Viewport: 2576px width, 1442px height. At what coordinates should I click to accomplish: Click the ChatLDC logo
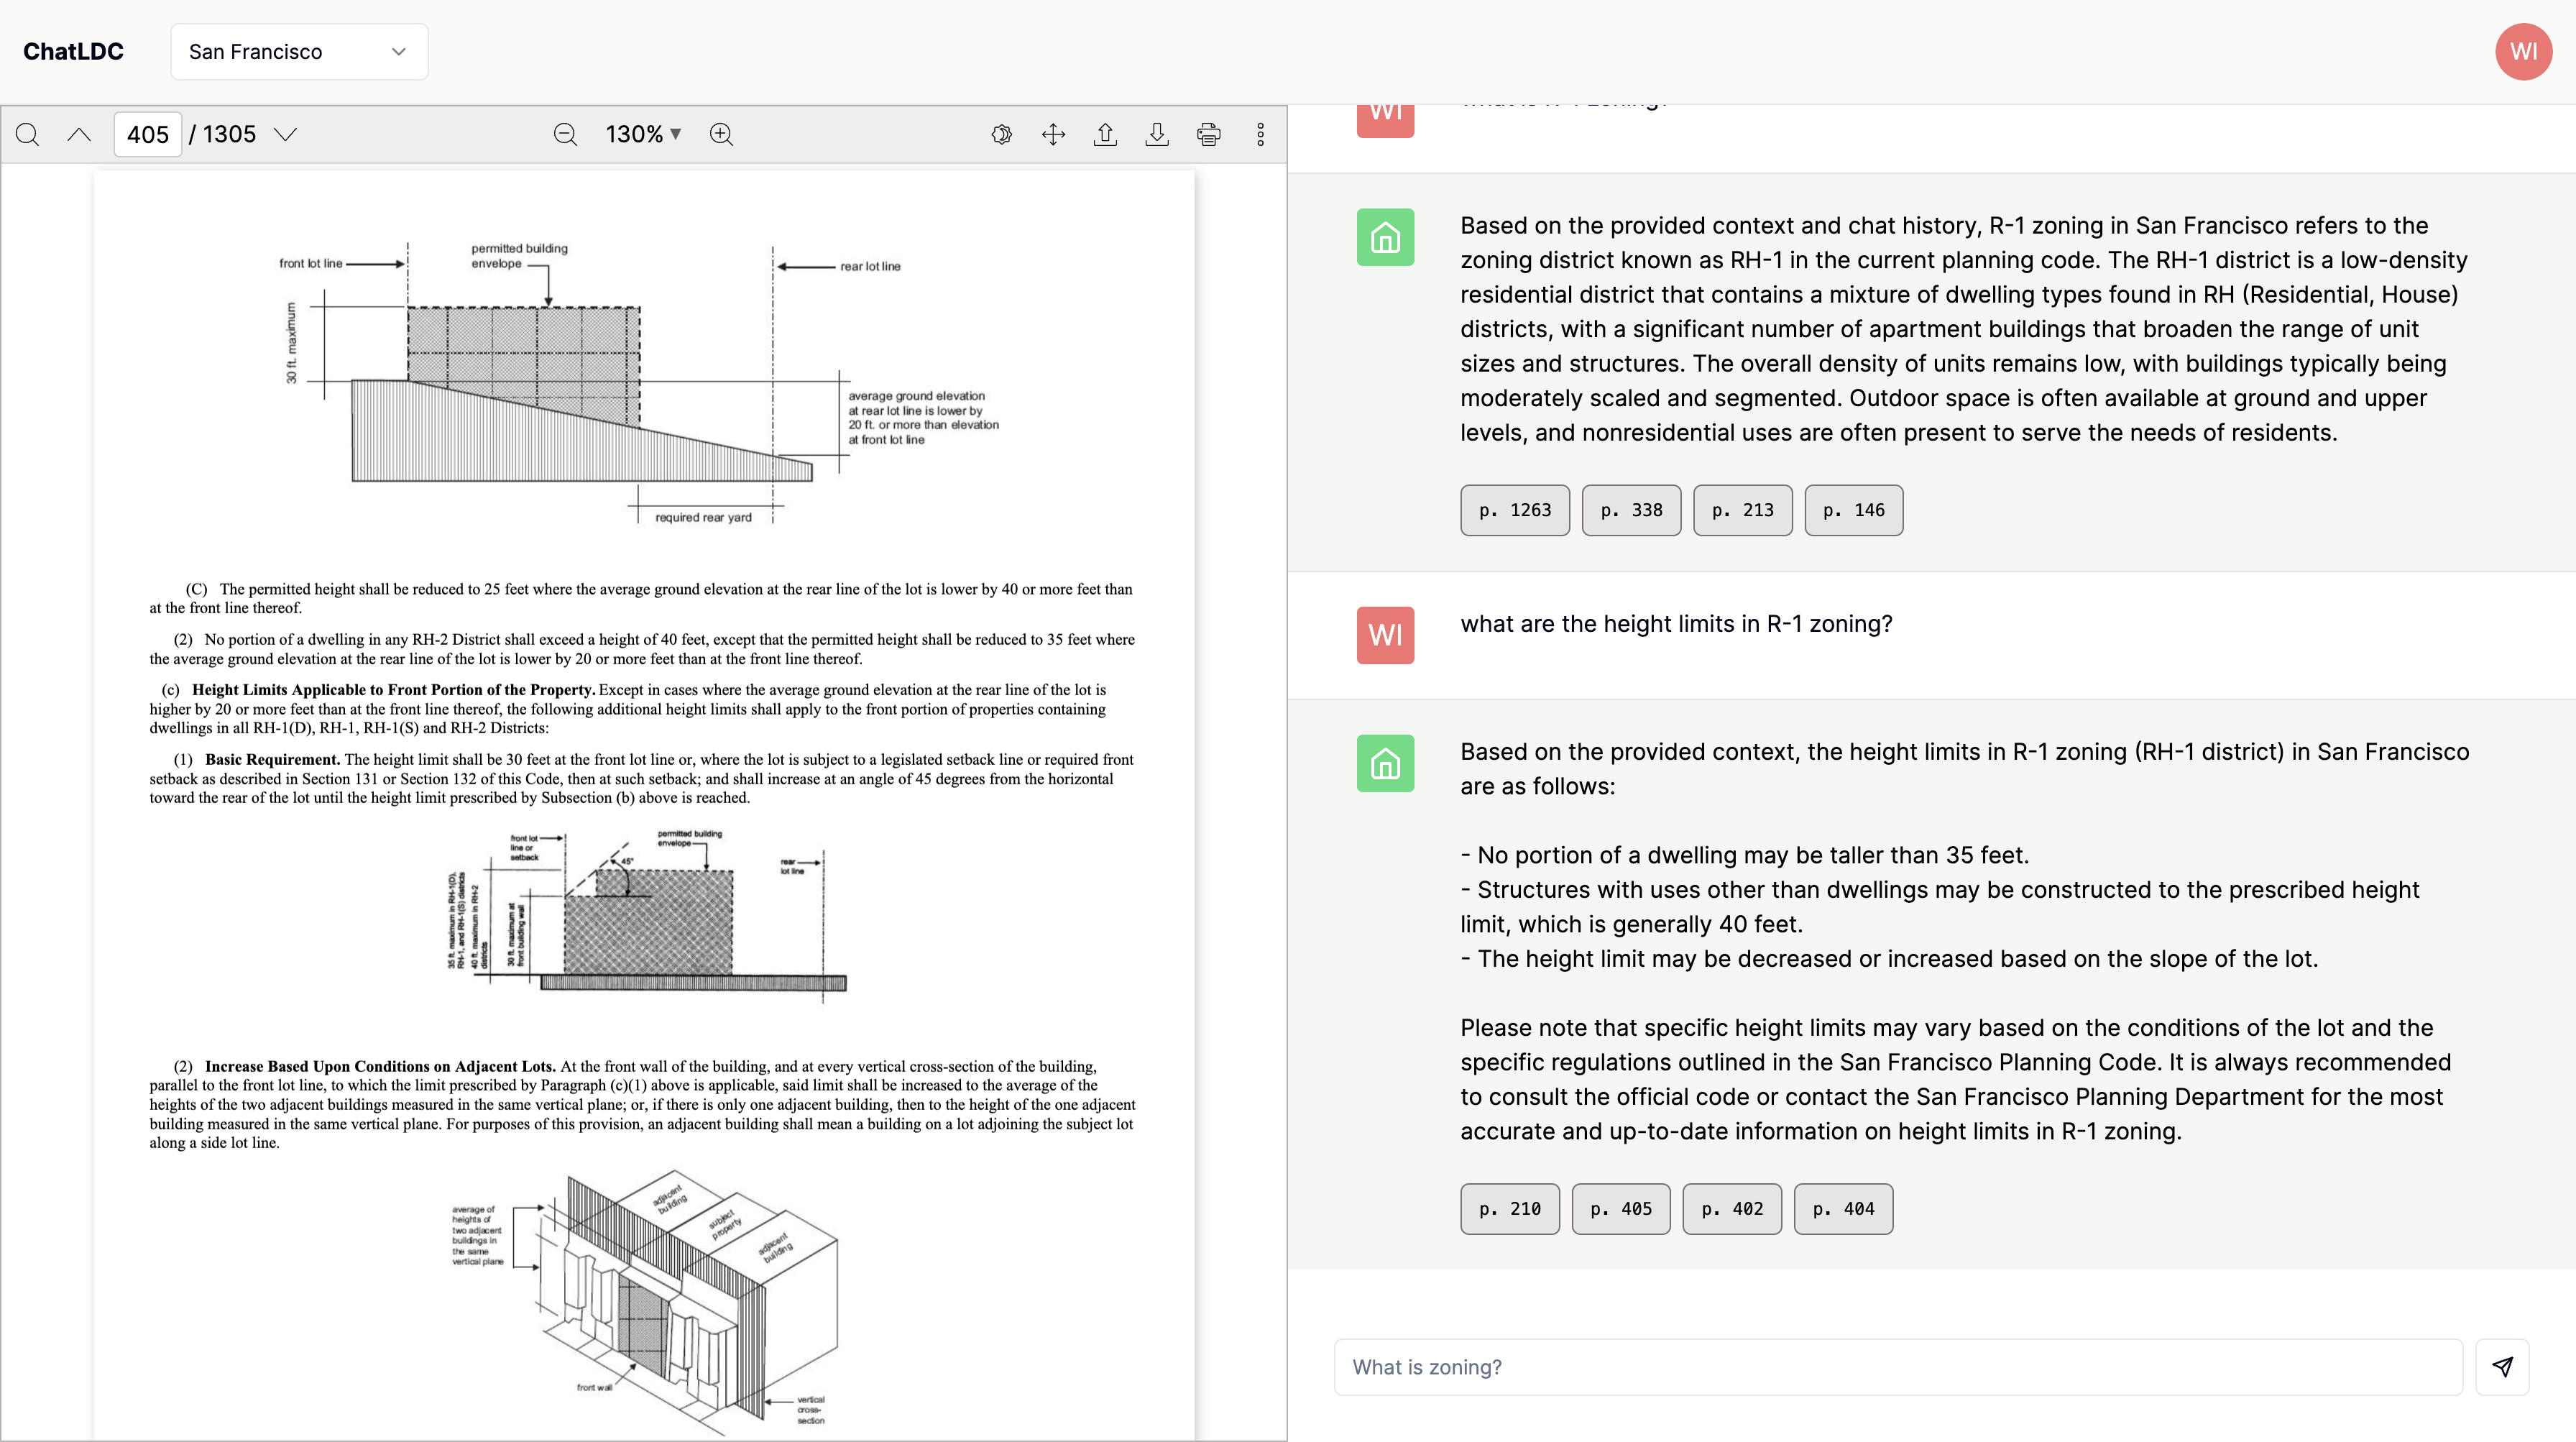(73, 51)
